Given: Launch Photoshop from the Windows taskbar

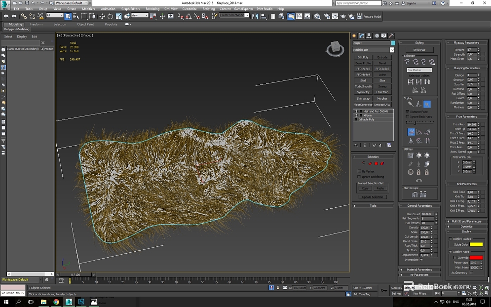Looking at the screenshot, I should pos(81,302).
